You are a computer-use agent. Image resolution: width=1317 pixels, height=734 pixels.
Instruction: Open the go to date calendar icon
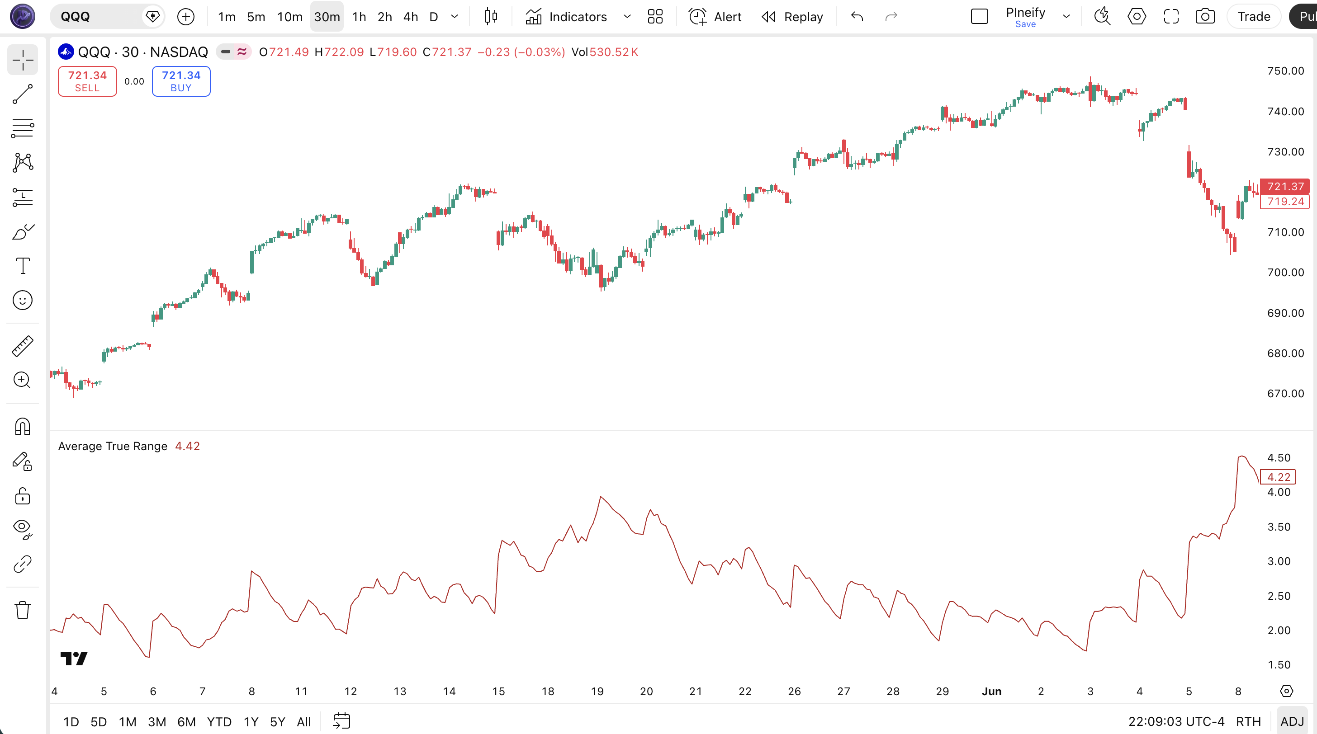pos(341,721)
